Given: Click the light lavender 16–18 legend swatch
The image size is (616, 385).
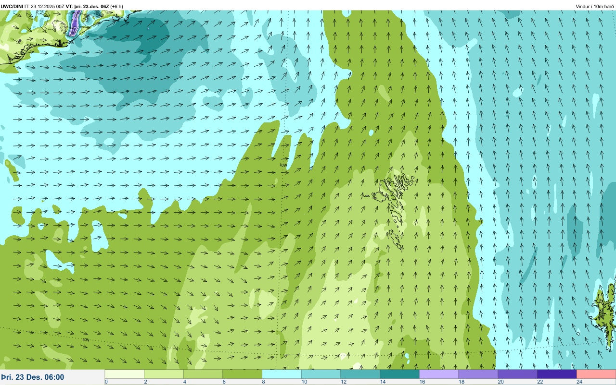Looking at the screenshot, I should tap(438, 374).
